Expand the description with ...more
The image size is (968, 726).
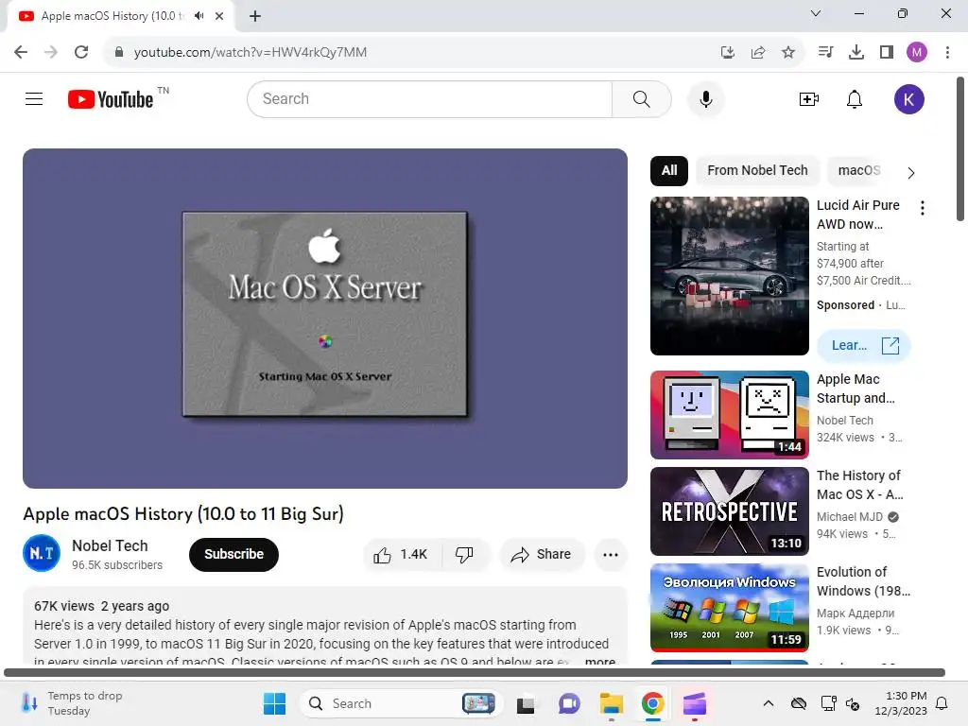click(600, 661)
